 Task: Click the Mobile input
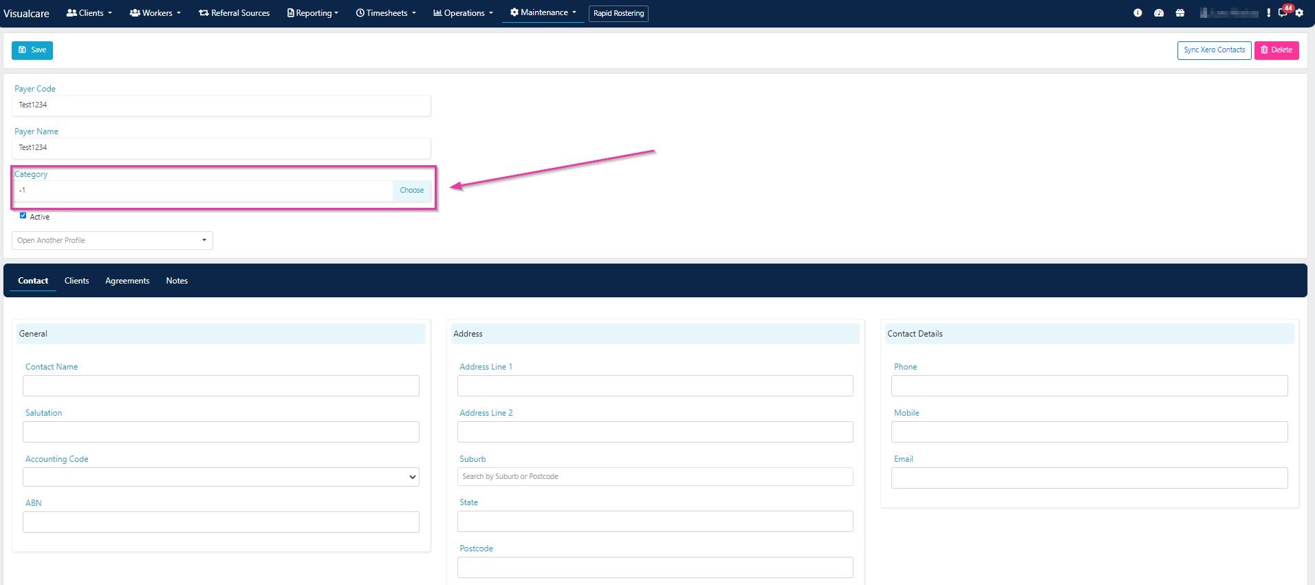point(1089,432)
